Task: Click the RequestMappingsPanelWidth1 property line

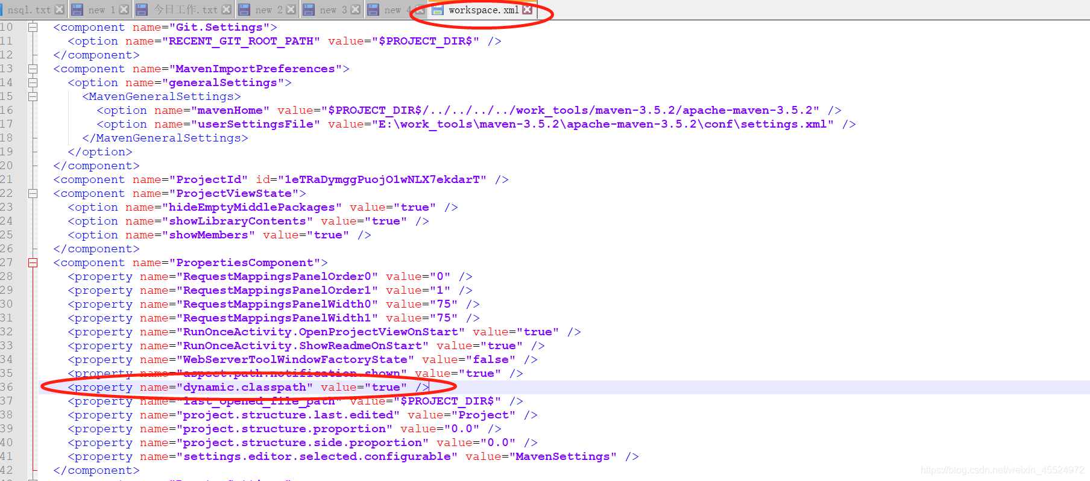Action: click(x=274, y=318)
